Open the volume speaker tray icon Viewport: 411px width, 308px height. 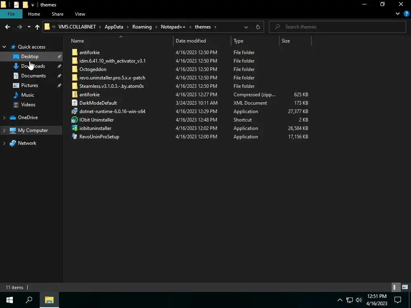click(x=359, y=300)
